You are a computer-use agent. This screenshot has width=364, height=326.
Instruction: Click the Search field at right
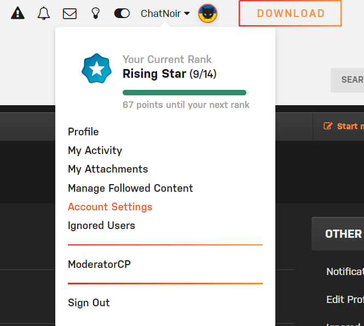click(x=347, y=80)
